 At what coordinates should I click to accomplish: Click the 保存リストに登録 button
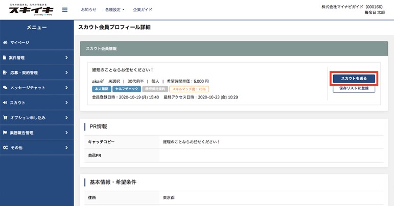(354, 88)
